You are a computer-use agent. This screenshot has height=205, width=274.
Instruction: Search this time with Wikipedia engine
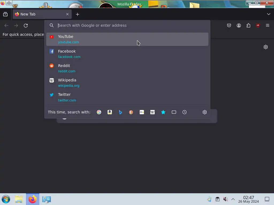(152, 112)
